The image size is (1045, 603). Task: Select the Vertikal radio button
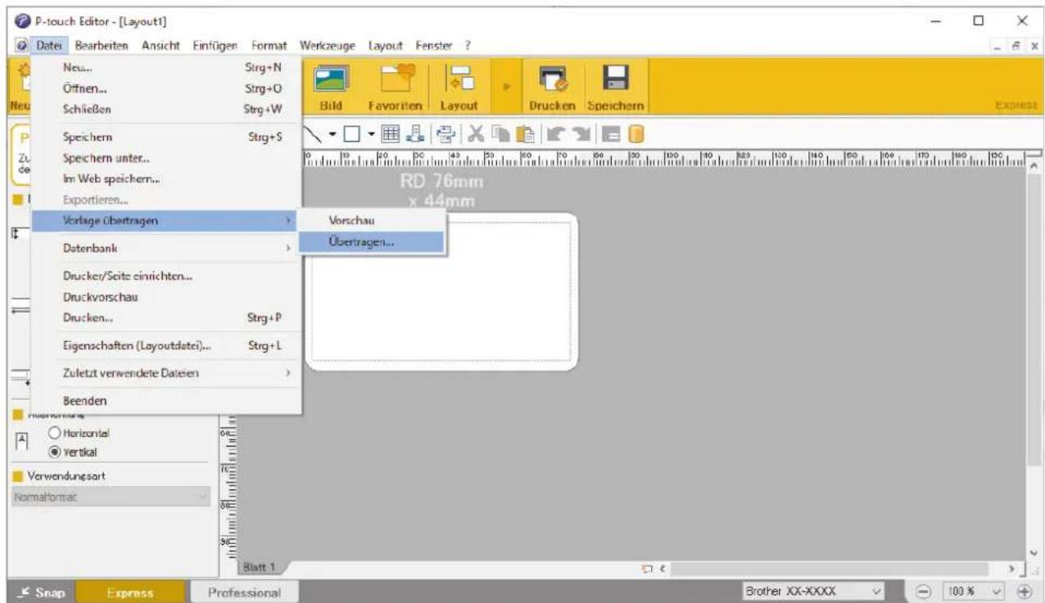(56, 450)
